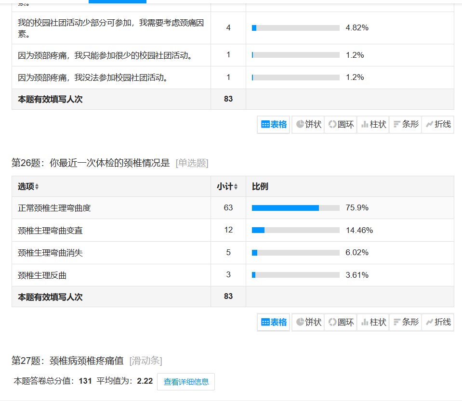Click the 平均值为 2.22 text
Image resolution: width=462 pixels, height=401 pixels.
[125, 381]
